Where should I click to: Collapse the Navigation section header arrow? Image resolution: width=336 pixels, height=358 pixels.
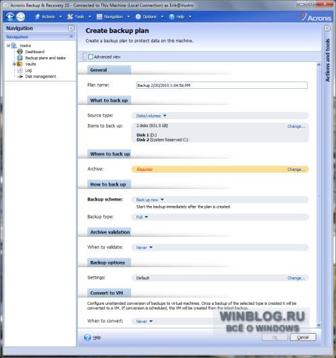71,36
